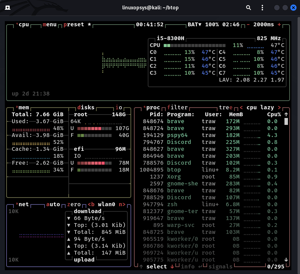Image resolution: width=300 pixels, height=274 pixels.
Task: Click the terminal search magnifier icon
Action: pyautogui.click(x=249, y=8)
